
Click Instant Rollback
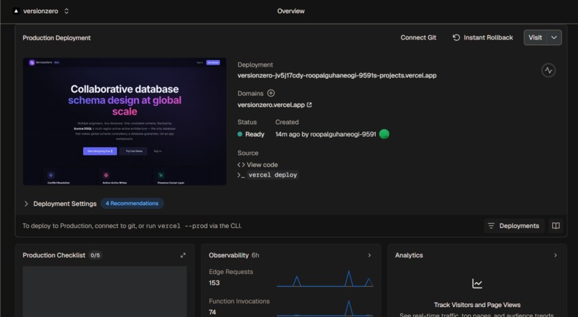click(x=483, y=37)
